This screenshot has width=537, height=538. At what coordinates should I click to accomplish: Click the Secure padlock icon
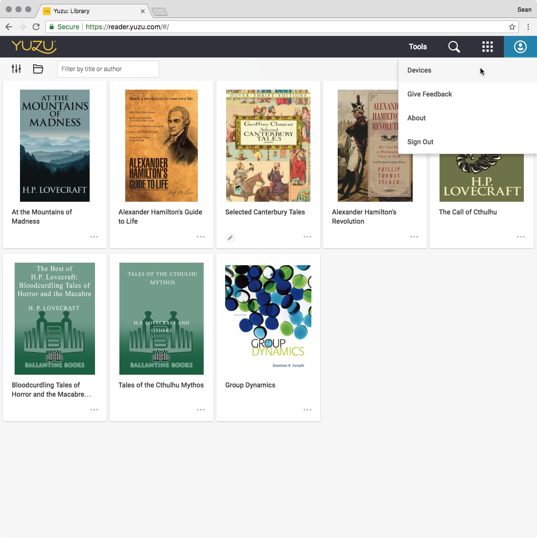click(52, 27)
